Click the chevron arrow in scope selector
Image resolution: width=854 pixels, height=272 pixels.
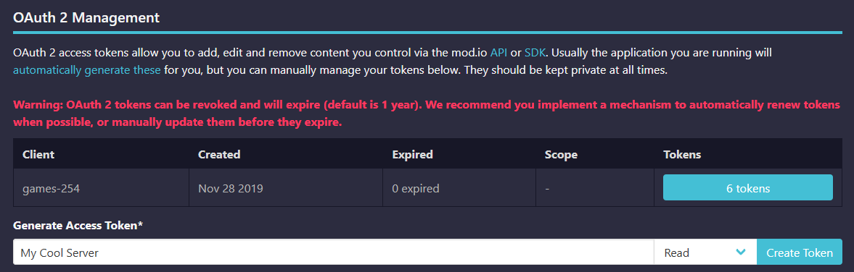(740, 252)
